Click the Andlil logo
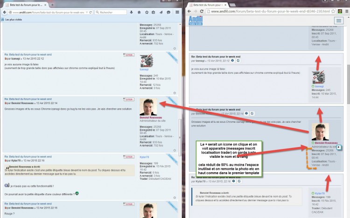This screenshot has width=350, height=218. [196, 21]
